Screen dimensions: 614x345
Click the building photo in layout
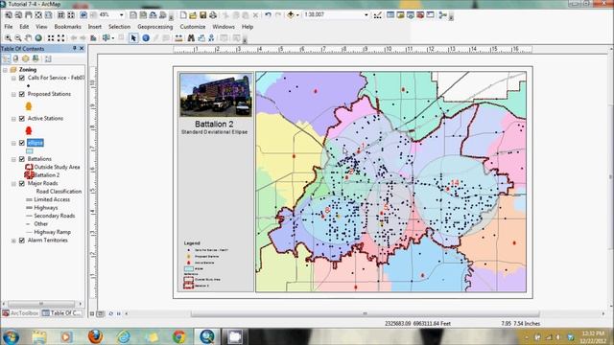215,95
